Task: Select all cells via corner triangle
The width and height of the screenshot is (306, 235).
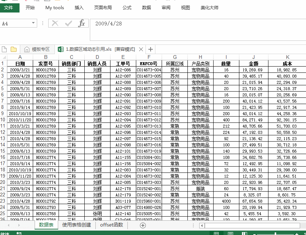Action: pyautogui.click(x=4, y=57)
